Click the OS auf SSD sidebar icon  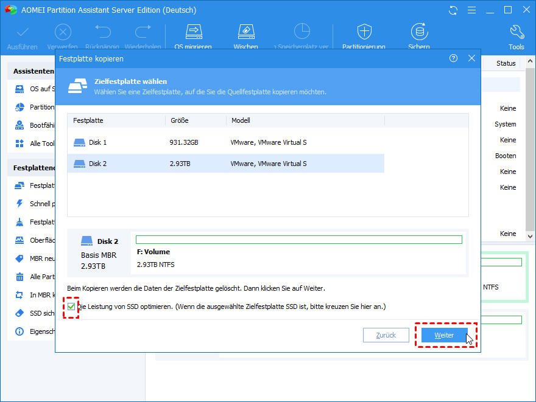point(19,89)
